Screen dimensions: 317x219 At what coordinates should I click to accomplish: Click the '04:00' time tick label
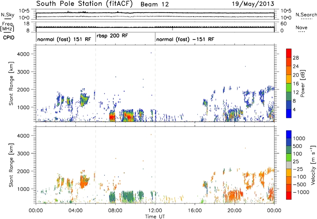76,211
